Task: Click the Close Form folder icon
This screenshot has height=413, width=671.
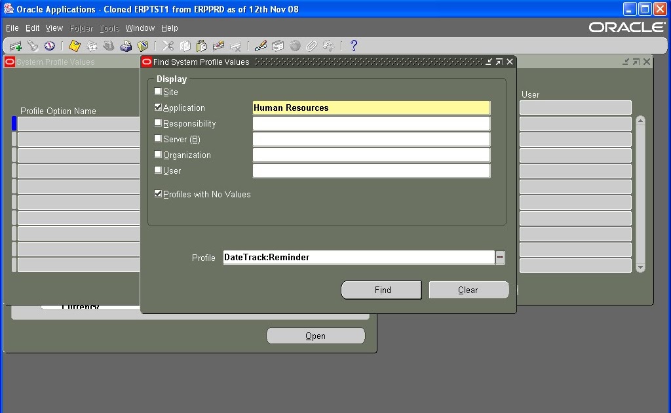Action: coord(142,46)
